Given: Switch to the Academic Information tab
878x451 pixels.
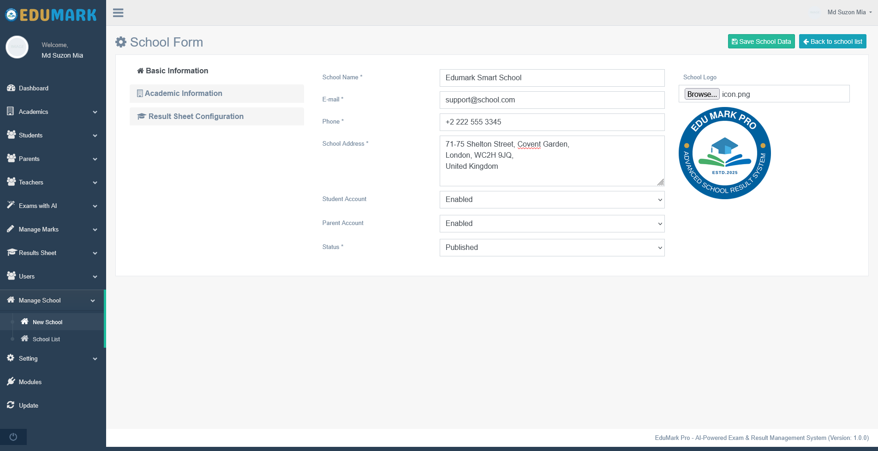Looking at the screenshot, I should (217, 93).
